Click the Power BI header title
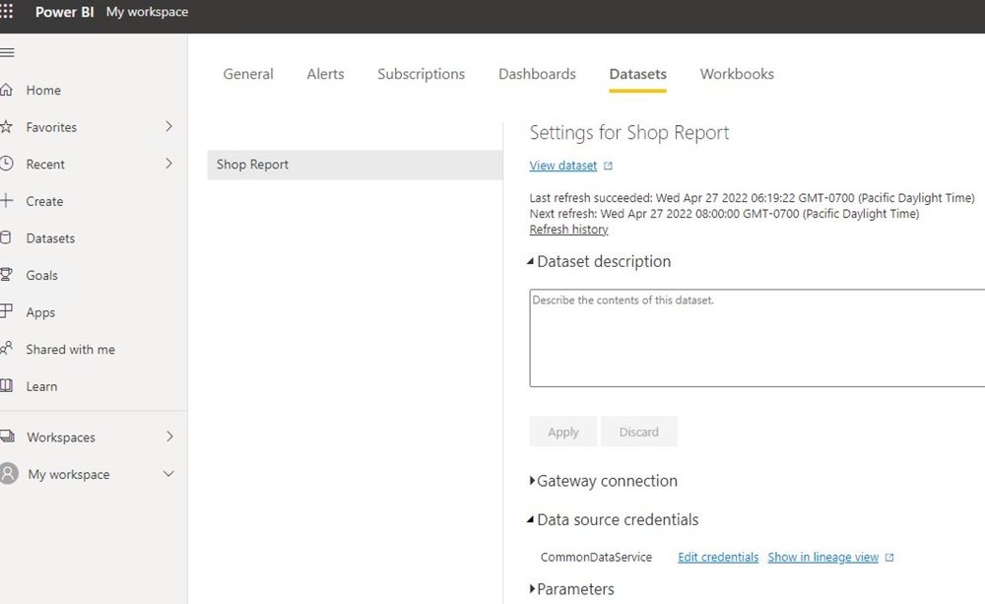985x604 pixels. [x=64, y=12]
